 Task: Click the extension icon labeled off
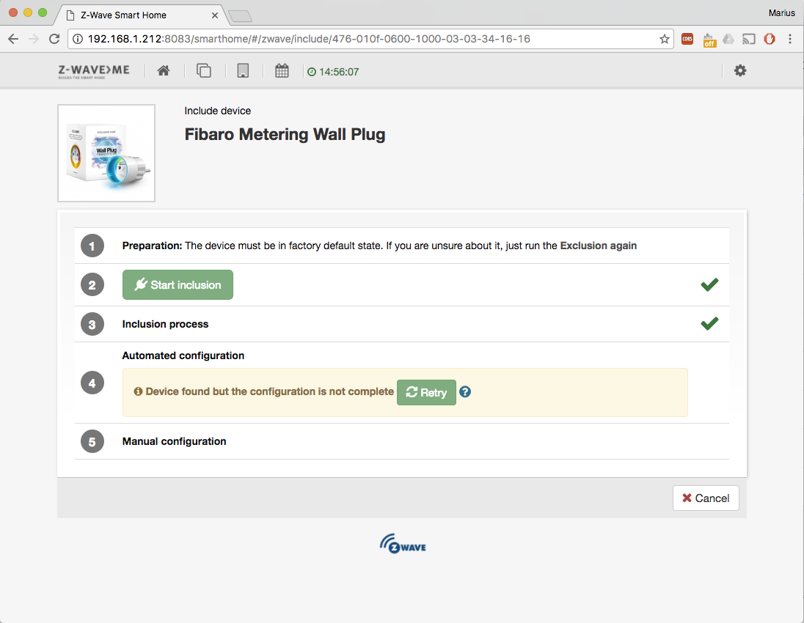coord(709,40)
